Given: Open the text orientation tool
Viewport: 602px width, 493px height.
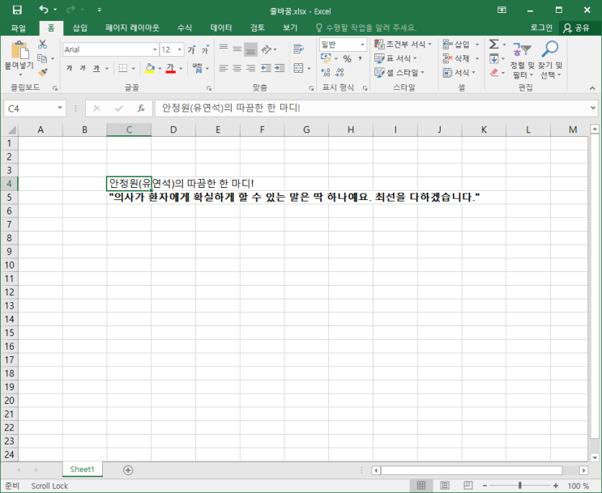Looking at the screenshot, I should [267, 49].
